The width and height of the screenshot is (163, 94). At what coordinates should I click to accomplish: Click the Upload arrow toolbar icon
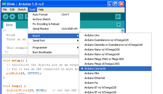tap(12, 16)
